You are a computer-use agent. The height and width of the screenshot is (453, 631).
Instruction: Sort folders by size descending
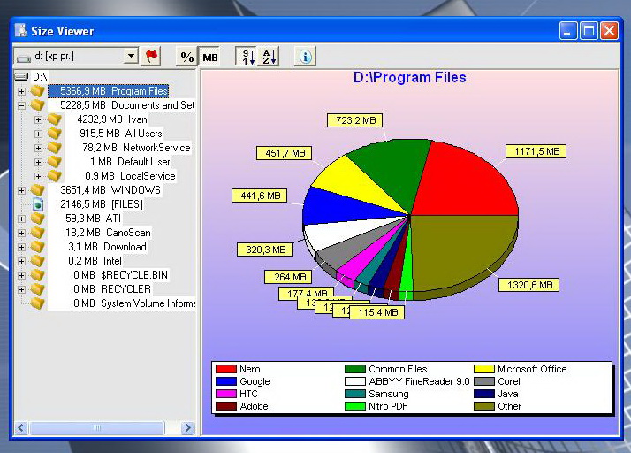[247, 57]
